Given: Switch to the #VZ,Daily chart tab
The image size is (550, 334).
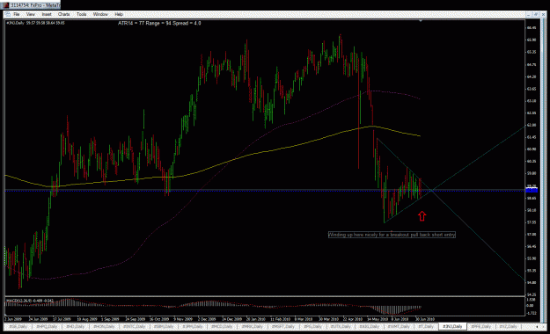Looking at the screenshot, I should 509,326.
